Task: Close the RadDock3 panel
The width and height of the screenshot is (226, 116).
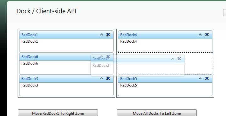Action: (108, 78)
